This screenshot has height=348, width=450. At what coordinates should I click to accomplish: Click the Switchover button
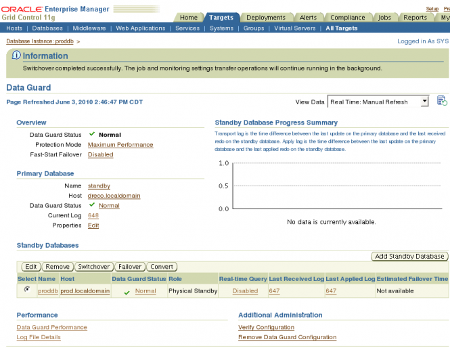[x=94, y=267]
